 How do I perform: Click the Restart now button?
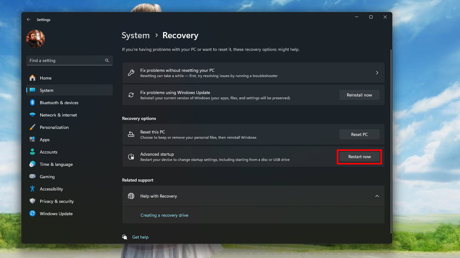[x=359, y=157]
